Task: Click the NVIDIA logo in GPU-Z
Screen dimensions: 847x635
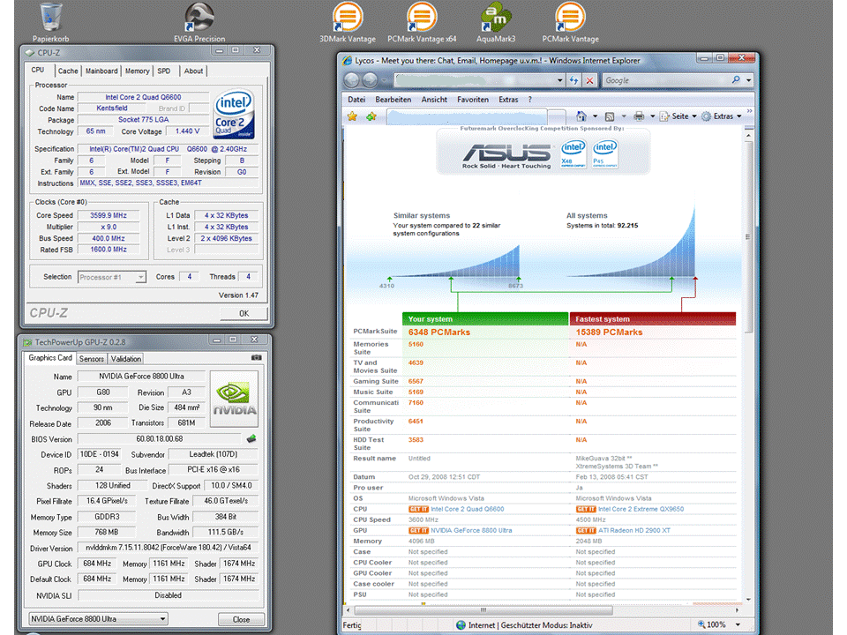Action: tap(233, 399)
